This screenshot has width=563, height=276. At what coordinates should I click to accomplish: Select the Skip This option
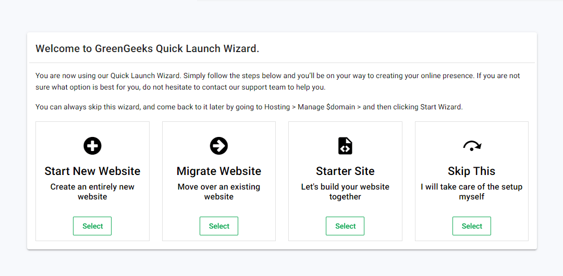472,226
